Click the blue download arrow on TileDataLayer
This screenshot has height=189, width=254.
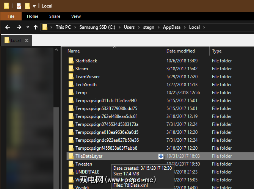tap(161, 156)
